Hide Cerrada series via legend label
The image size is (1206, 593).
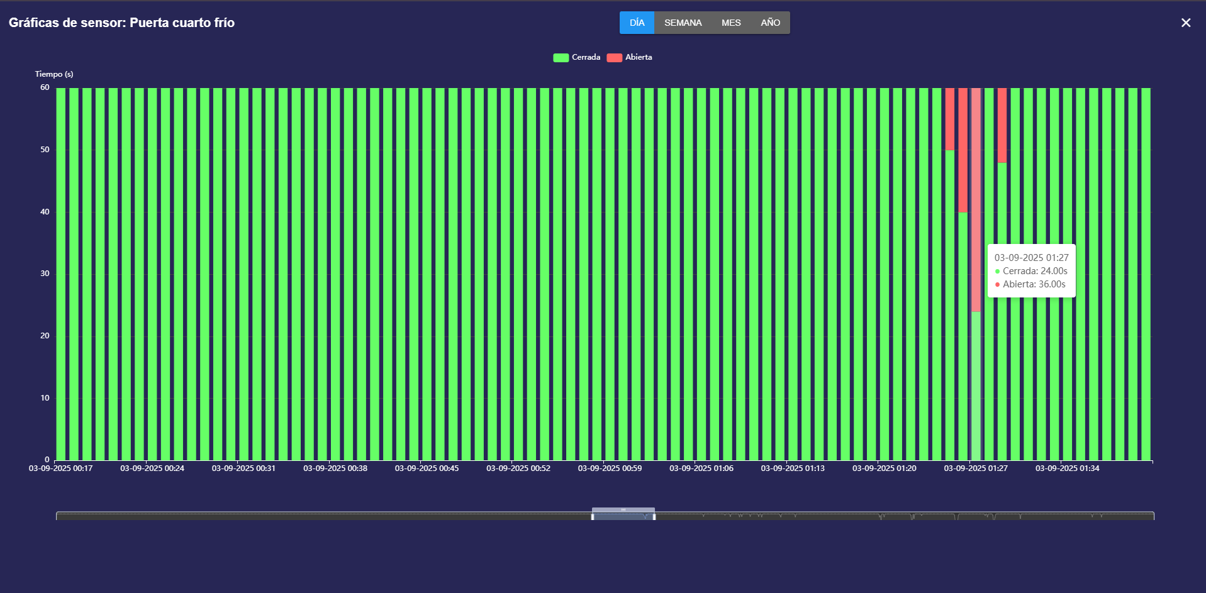pos(586,57)
